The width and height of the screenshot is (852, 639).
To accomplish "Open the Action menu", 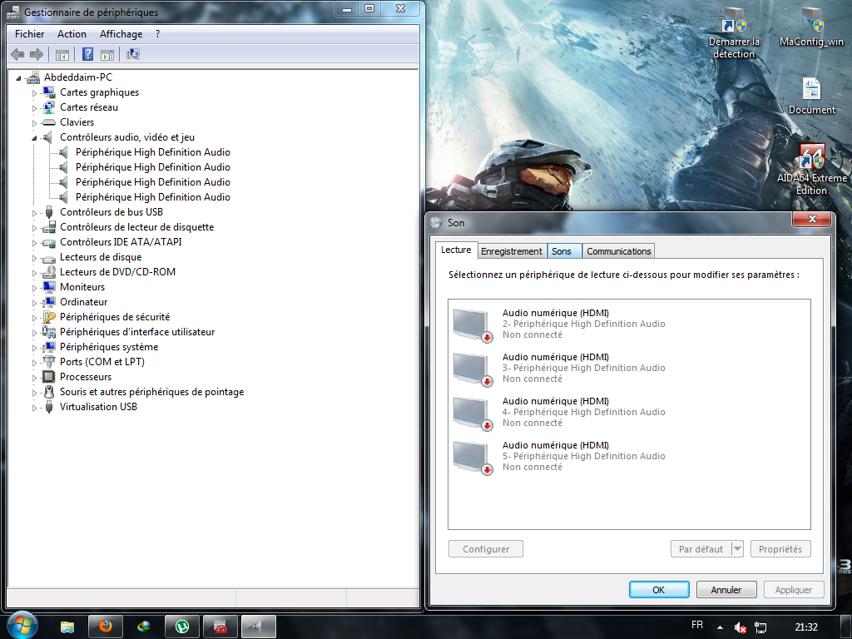I will click(72, 33).
